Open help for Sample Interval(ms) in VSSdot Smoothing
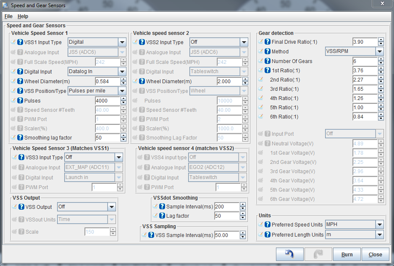394x266 pixels. (162, 206)
